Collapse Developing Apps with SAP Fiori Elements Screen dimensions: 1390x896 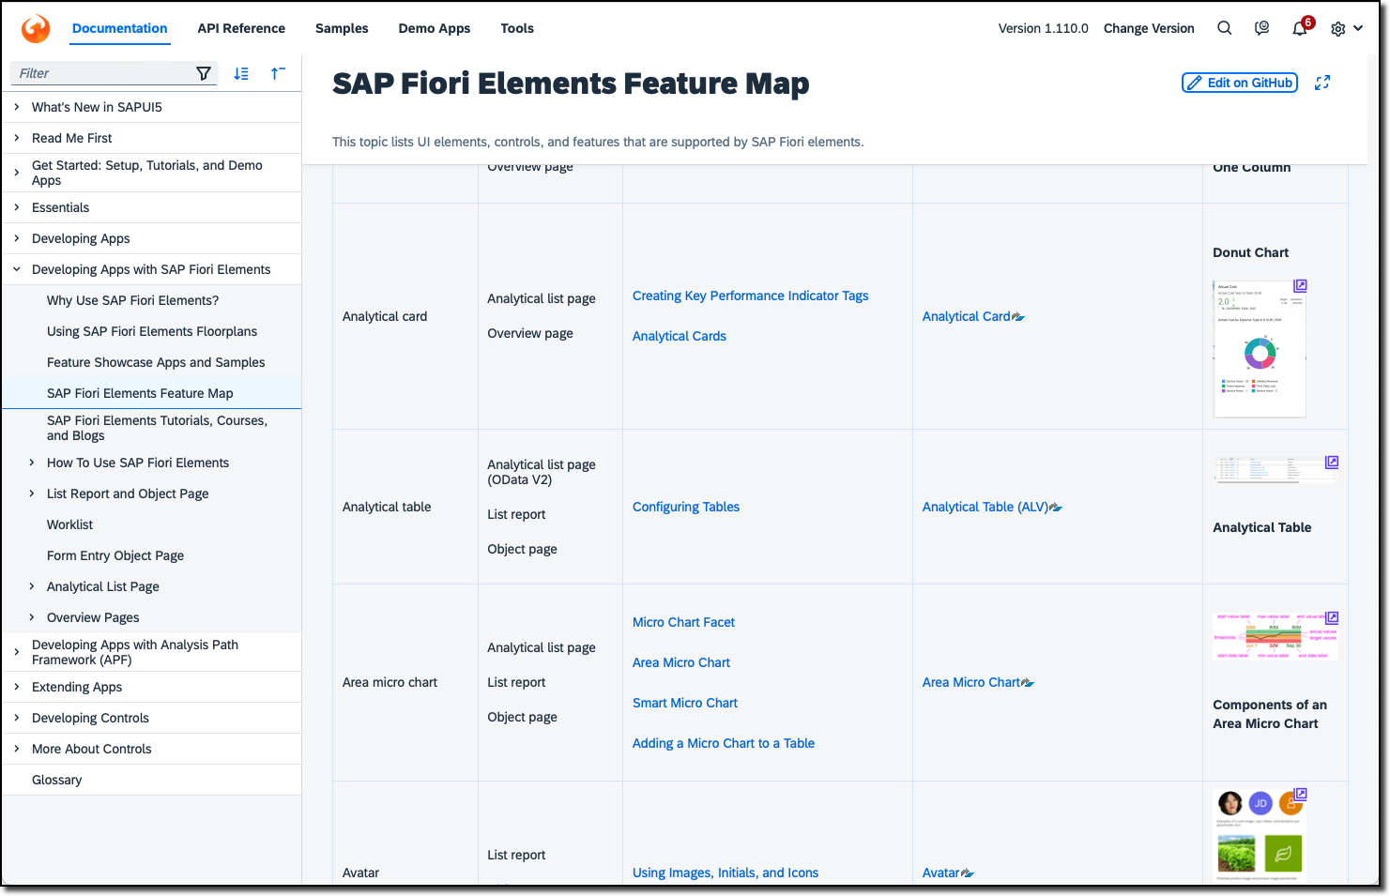tap(17, 269)
